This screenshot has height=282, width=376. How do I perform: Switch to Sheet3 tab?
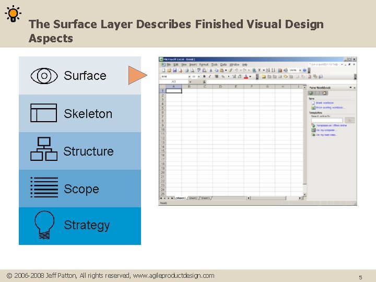[205, 198]
